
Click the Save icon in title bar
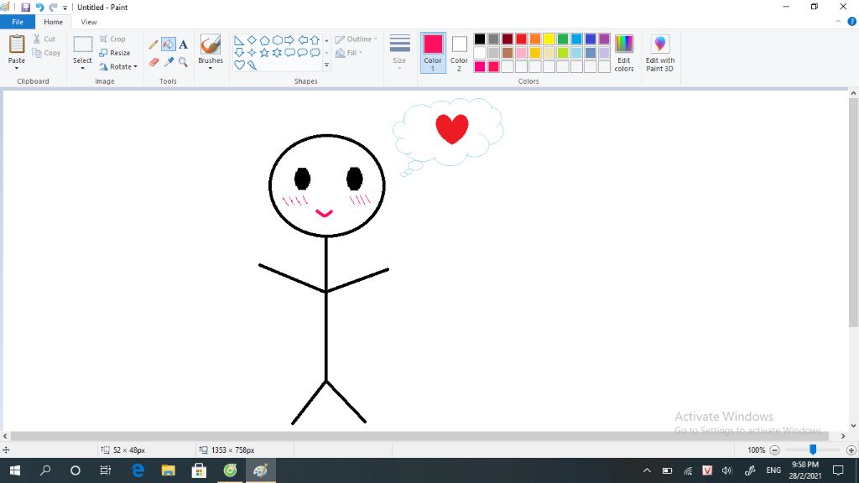click(26, 7)
